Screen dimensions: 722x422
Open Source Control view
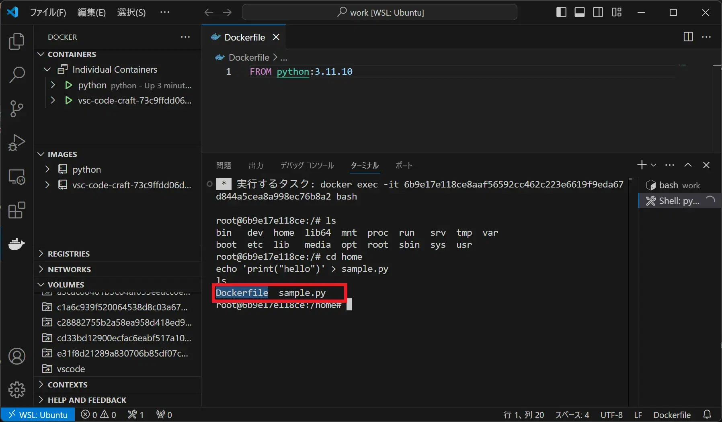point(16,109)
